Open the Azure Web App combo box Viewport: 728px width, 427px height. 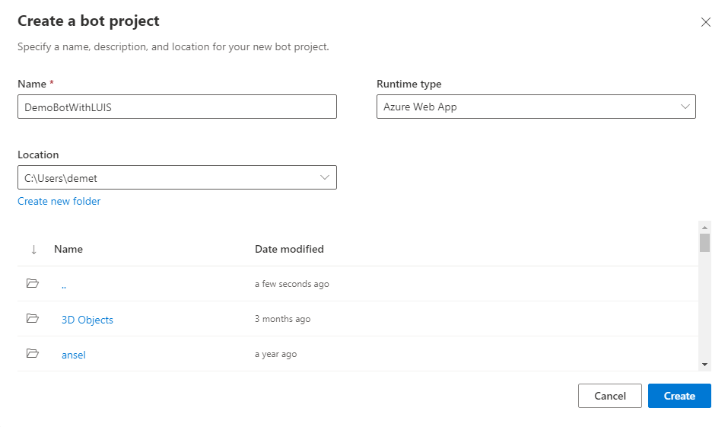536,107
